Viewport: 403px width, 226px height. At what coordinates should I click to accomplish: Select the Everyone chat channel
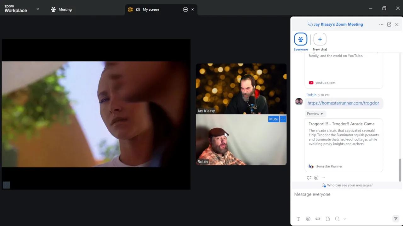click(301, 42)
